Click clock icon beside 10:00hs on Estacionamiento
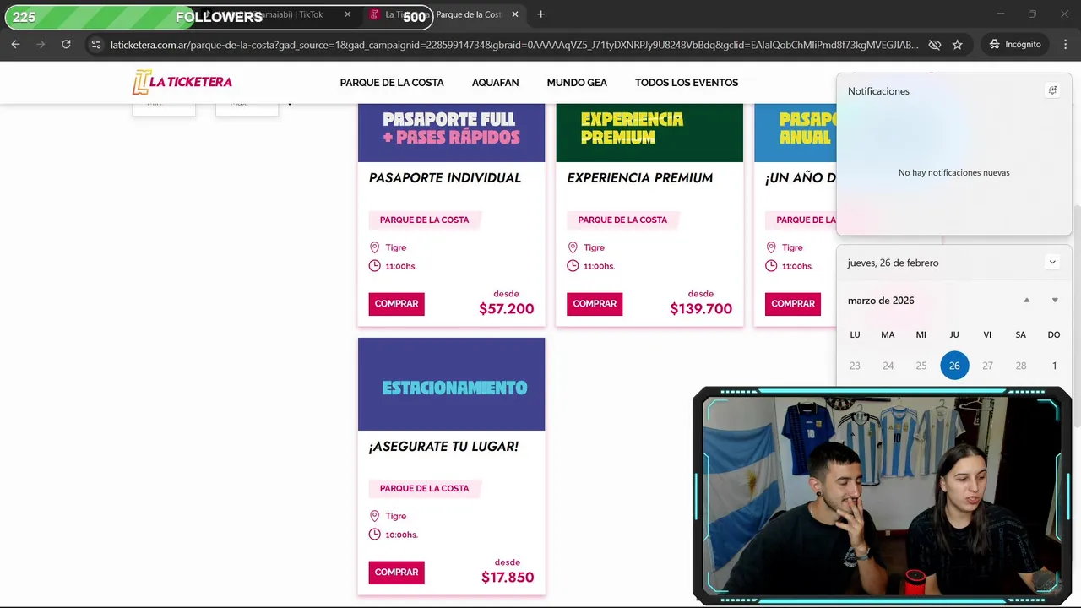 pyautogui.click(x=374, y=535)
